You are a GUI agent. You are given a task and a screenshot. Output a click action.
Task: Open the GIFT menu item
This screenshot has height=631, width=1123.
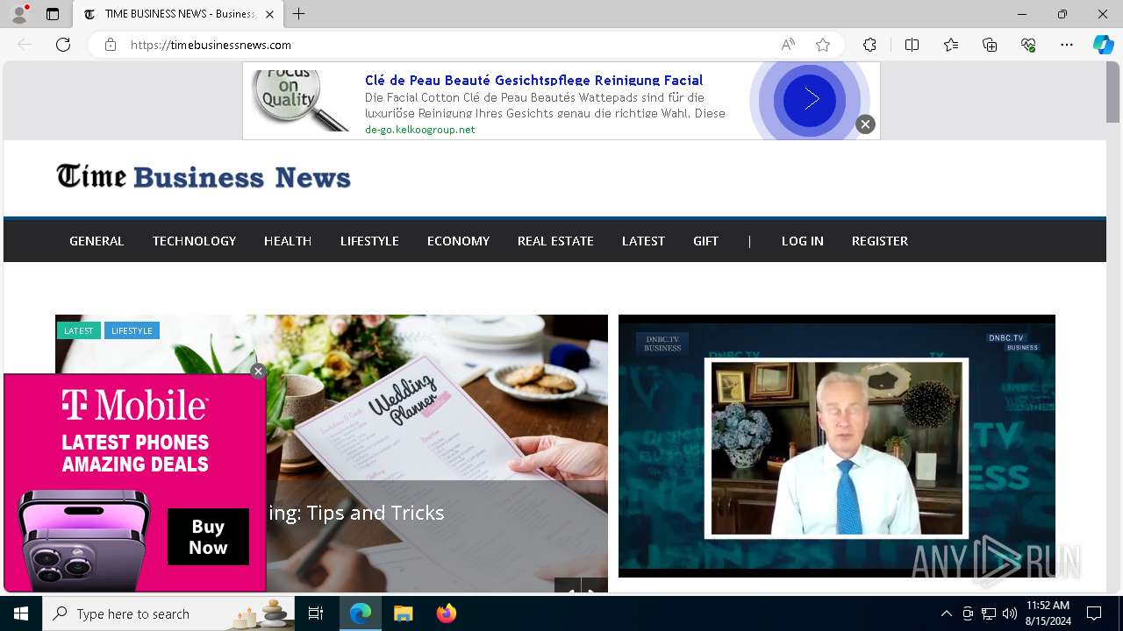coord(705,240)
